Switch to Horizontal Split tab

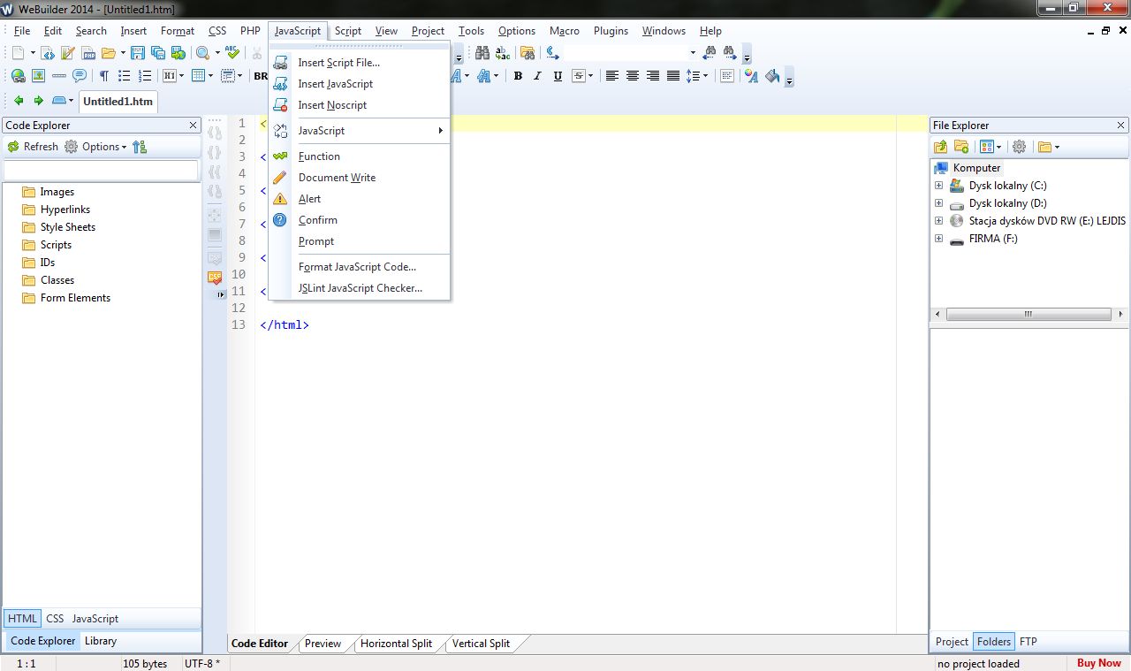[396, 644]
